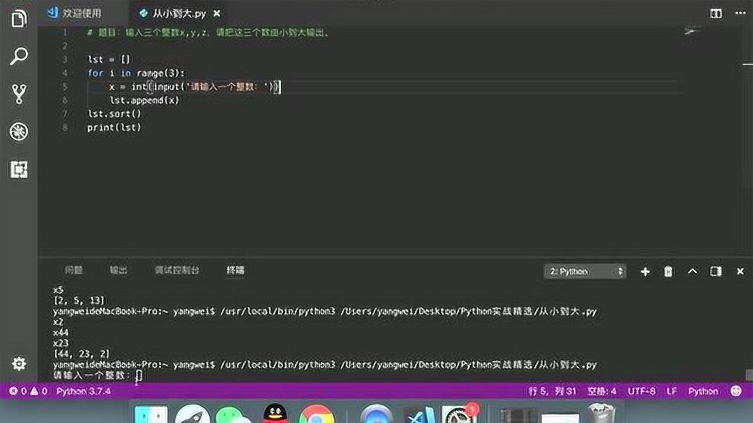Screen dimensions: 753x423
Task: Switch to the 输出 panel tab
Action: pyautogui.click(x=118, y=271)
